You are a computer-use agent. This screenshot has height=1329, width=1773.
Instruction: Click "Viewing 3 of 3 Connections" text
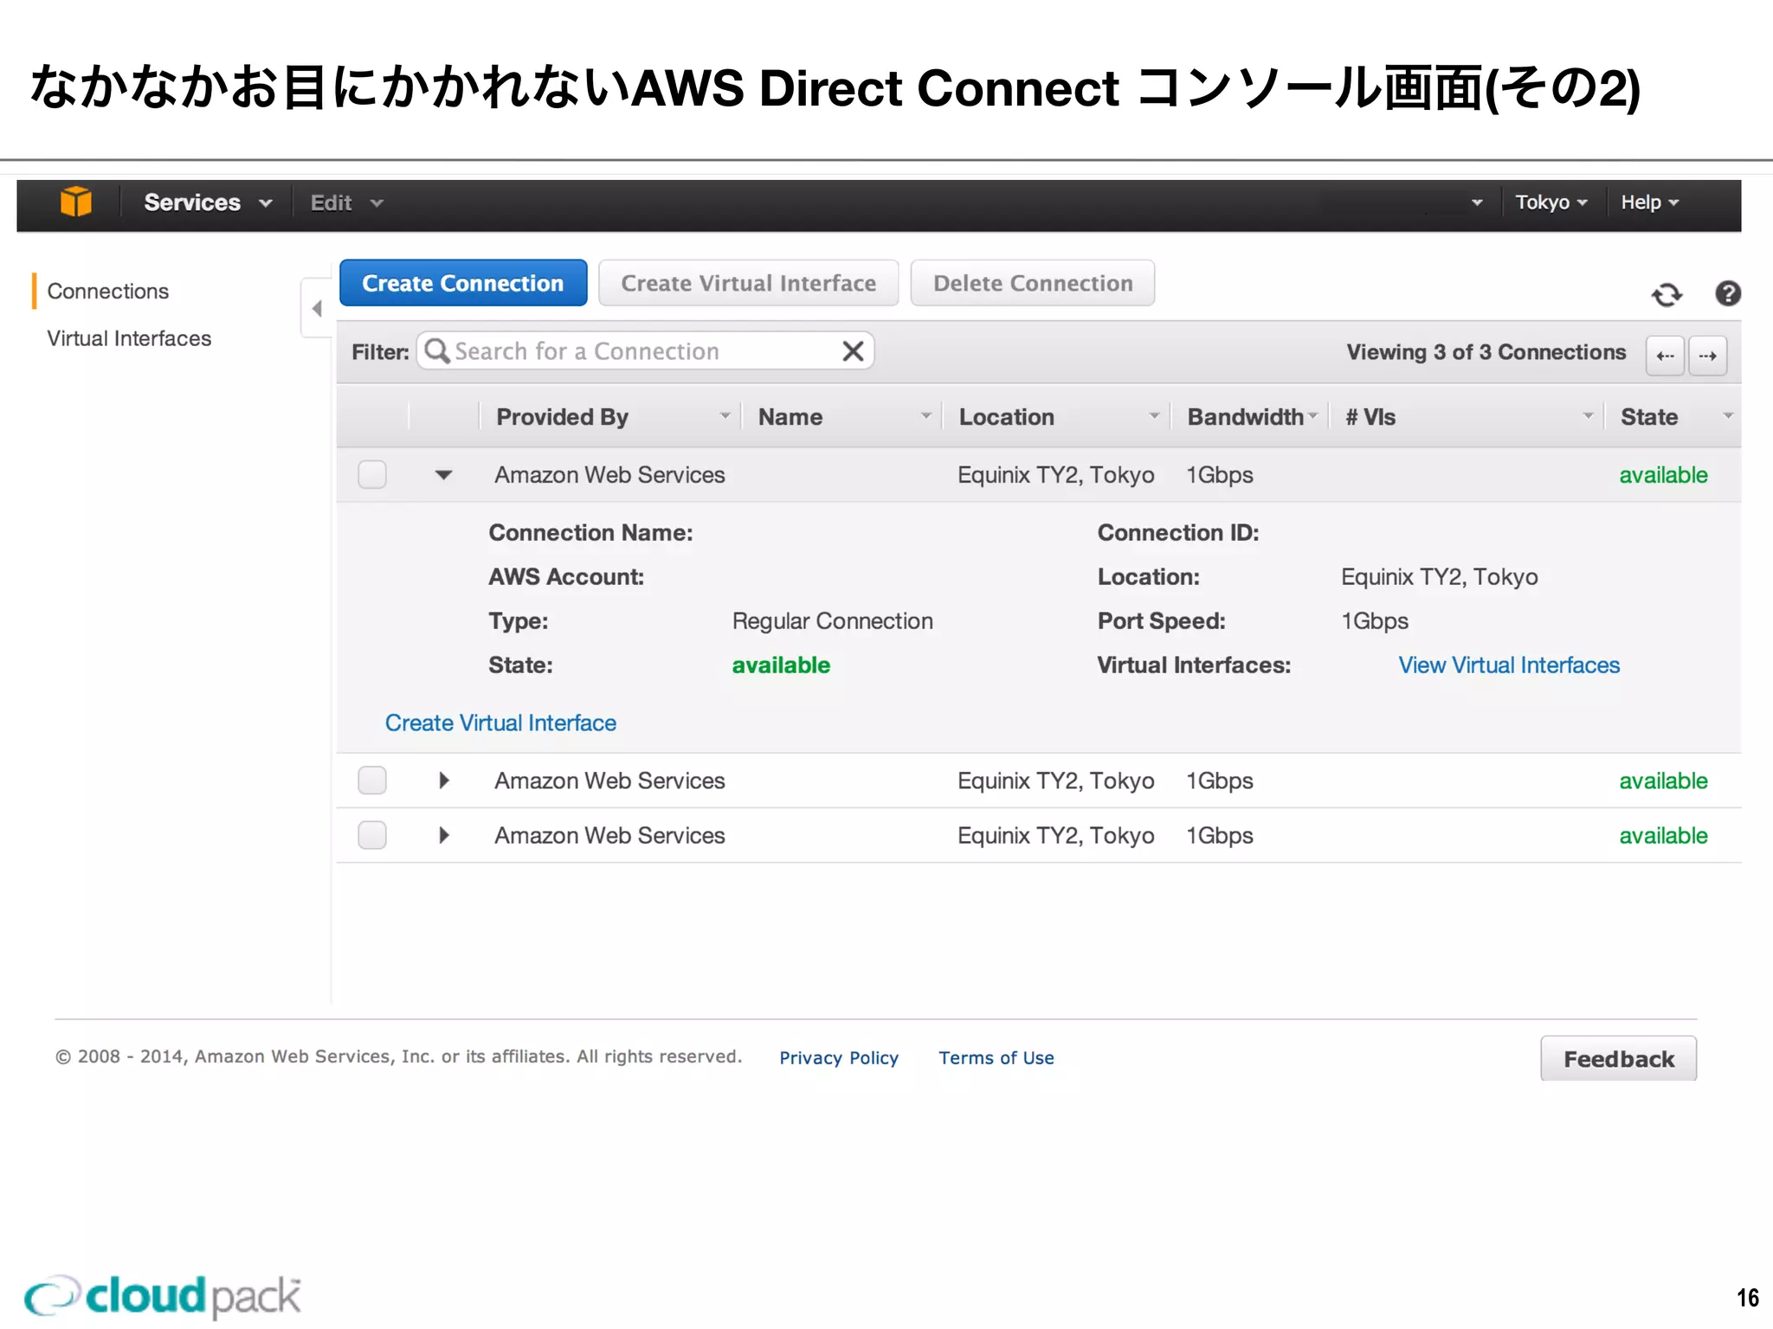click(1486, 352)
